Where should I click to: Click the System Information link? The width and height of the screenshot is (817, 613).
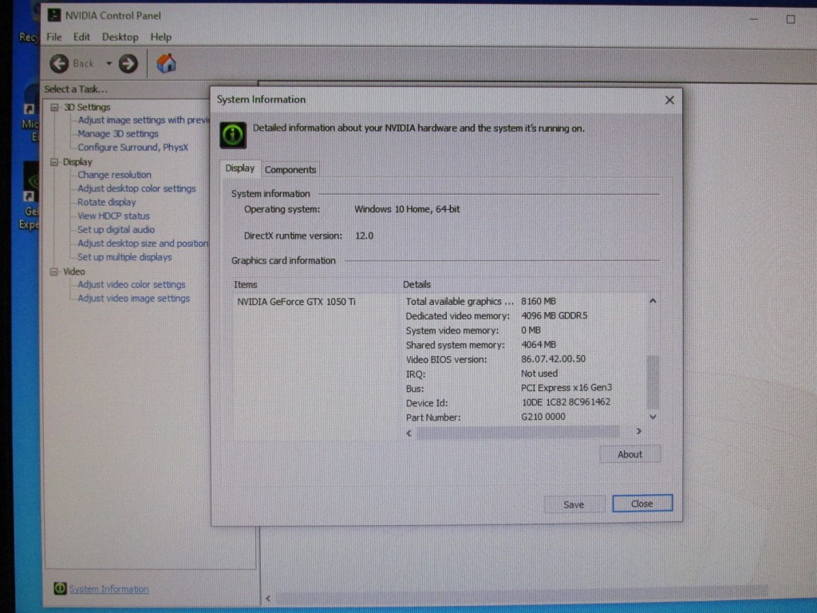click(x=109, y=589)
